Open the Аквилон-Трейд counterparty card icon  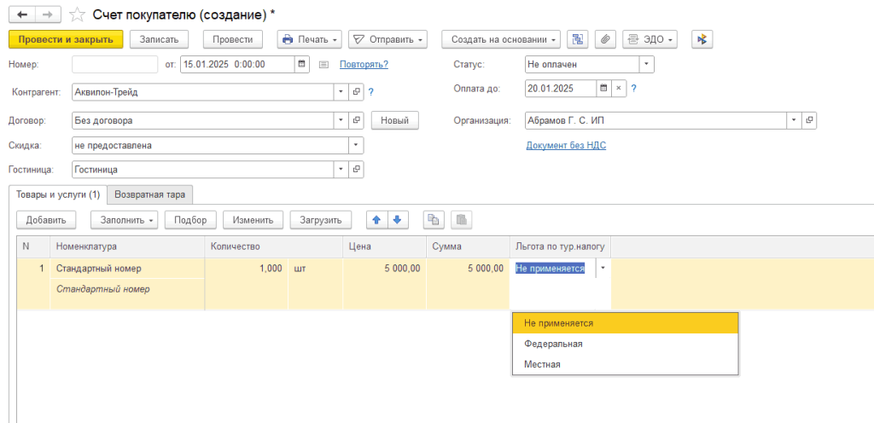(x=357, y=91)
